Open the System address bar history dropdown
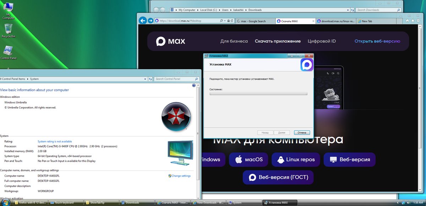The image size is (426, 206). click(x=145, y=79)
